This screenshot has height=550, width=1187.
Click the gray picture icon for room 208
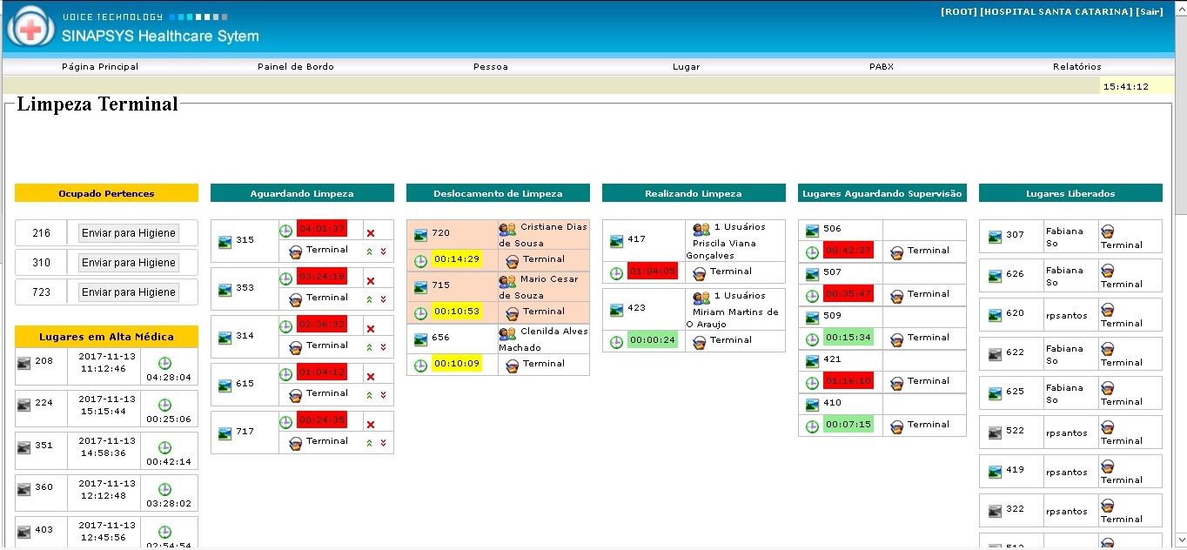pos(23,362)
